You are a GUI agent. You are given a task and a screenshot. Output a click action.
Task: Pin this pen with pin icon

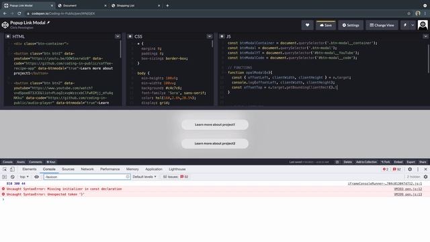405,26
